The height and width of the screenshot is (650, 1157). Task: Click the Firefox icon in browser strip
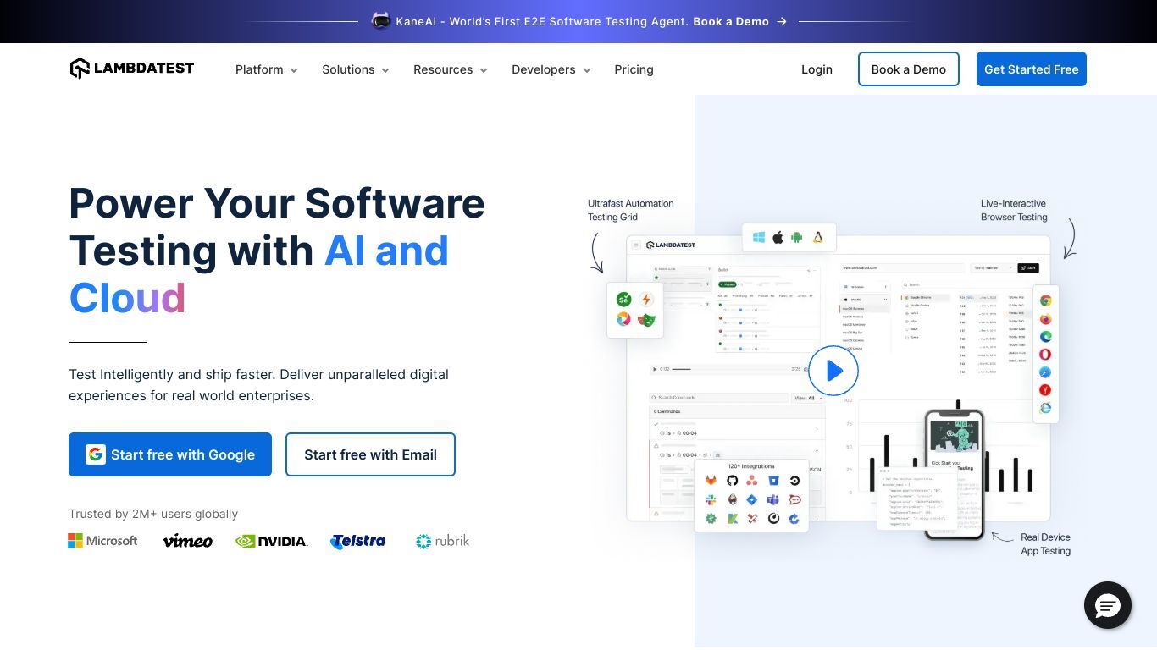click(1046, 319)
